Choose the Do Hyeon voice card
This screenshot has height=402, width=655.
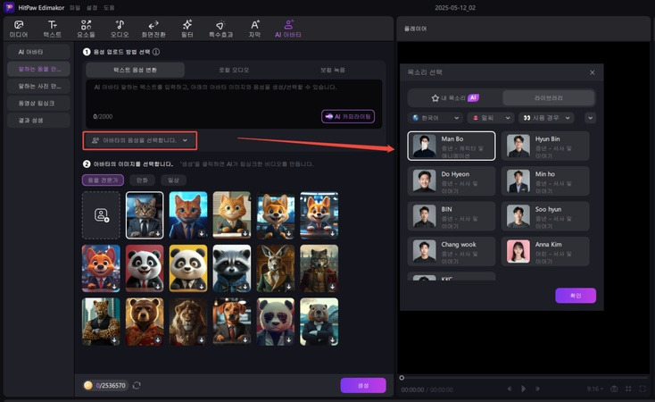tap(452, 181)
